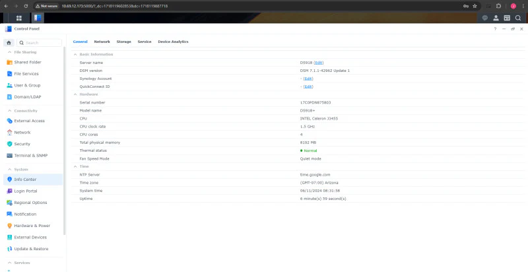Image resolution: width=528 pixels, height=272 pixels.
Task: Click the Control Panel search field
Action: pos(40,43)
